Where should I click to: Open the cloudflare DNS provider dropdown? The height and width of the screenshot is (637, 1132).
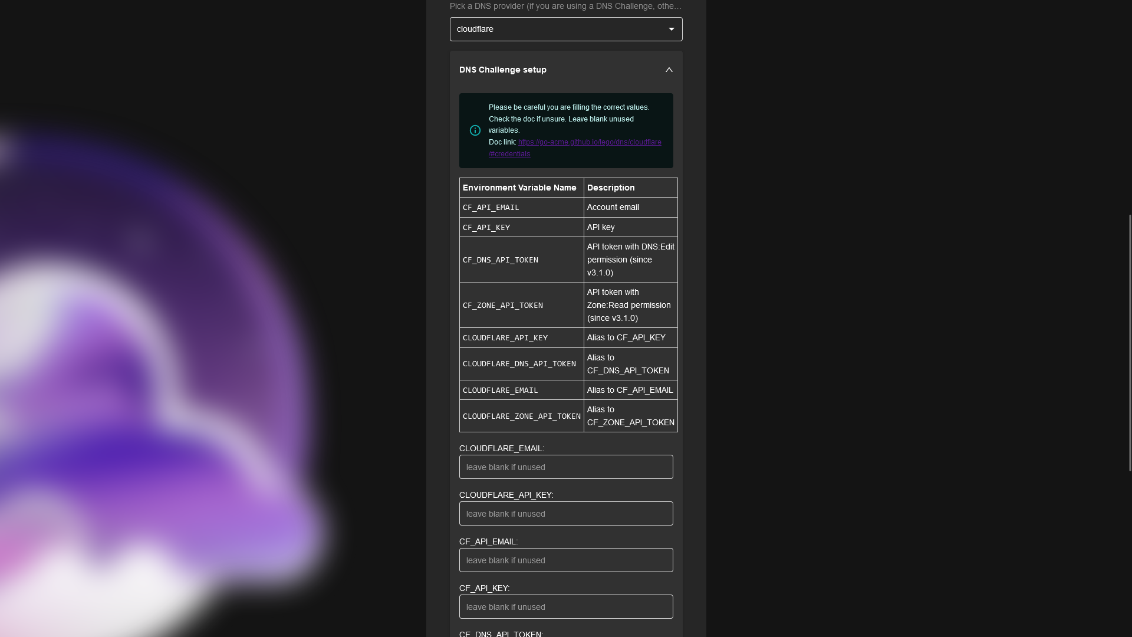tap(566, 29)
